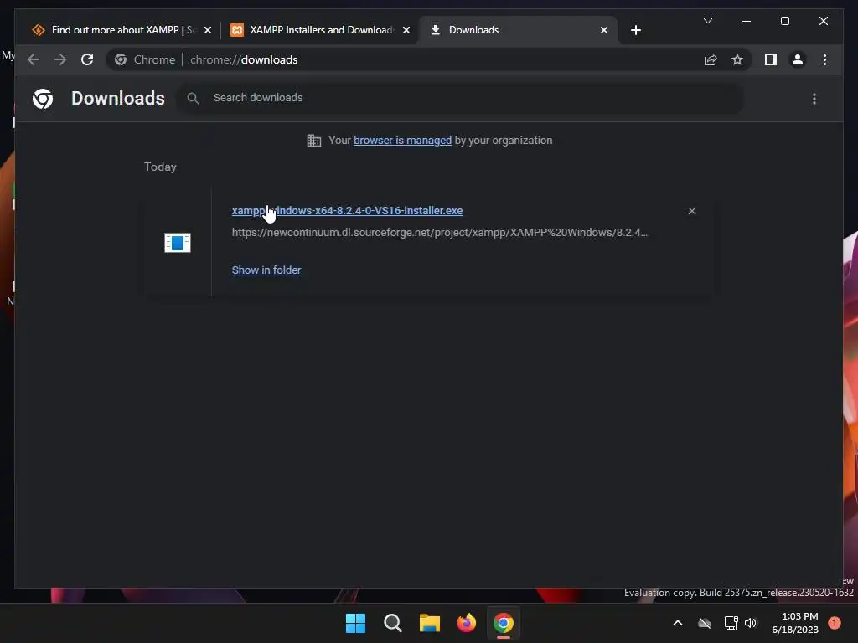Switch to XAMPP Installers and Downloads tab
858x643 pixels.
tap(321, 30)
